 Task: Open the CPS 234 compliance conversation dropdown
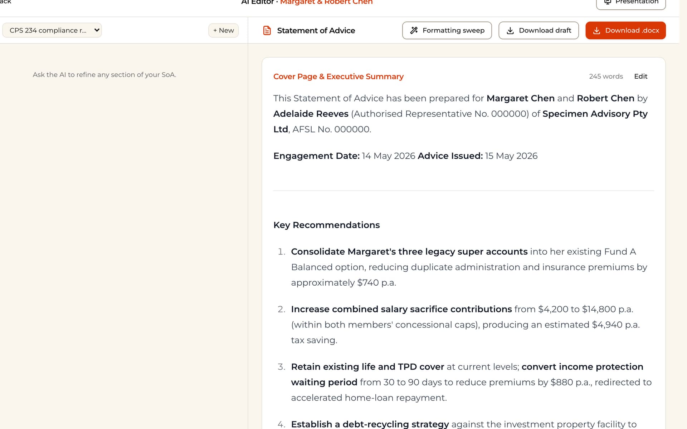coord(52,30)
